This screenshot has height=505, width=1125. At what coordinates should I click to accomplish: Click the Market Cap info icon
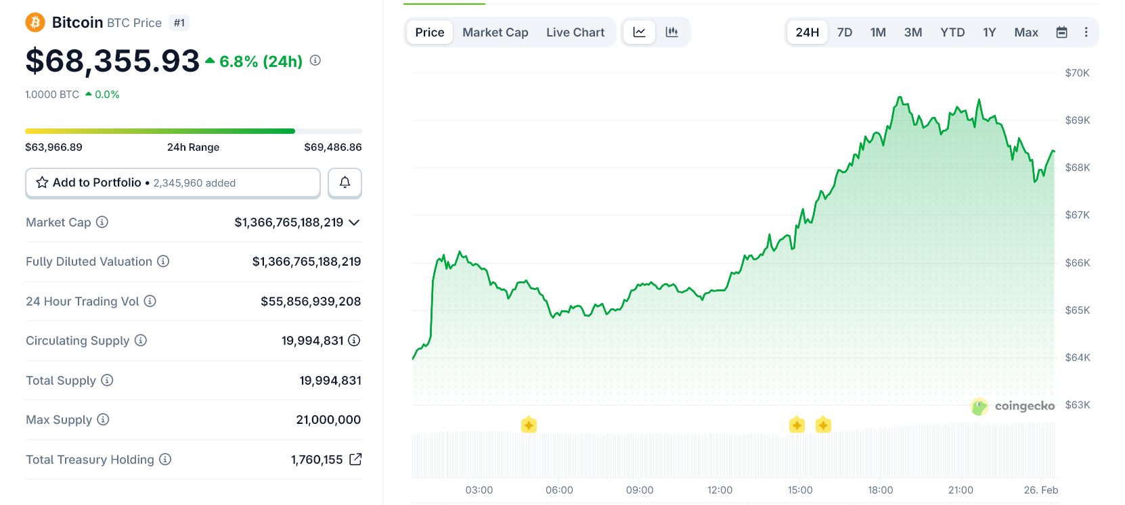102,222
